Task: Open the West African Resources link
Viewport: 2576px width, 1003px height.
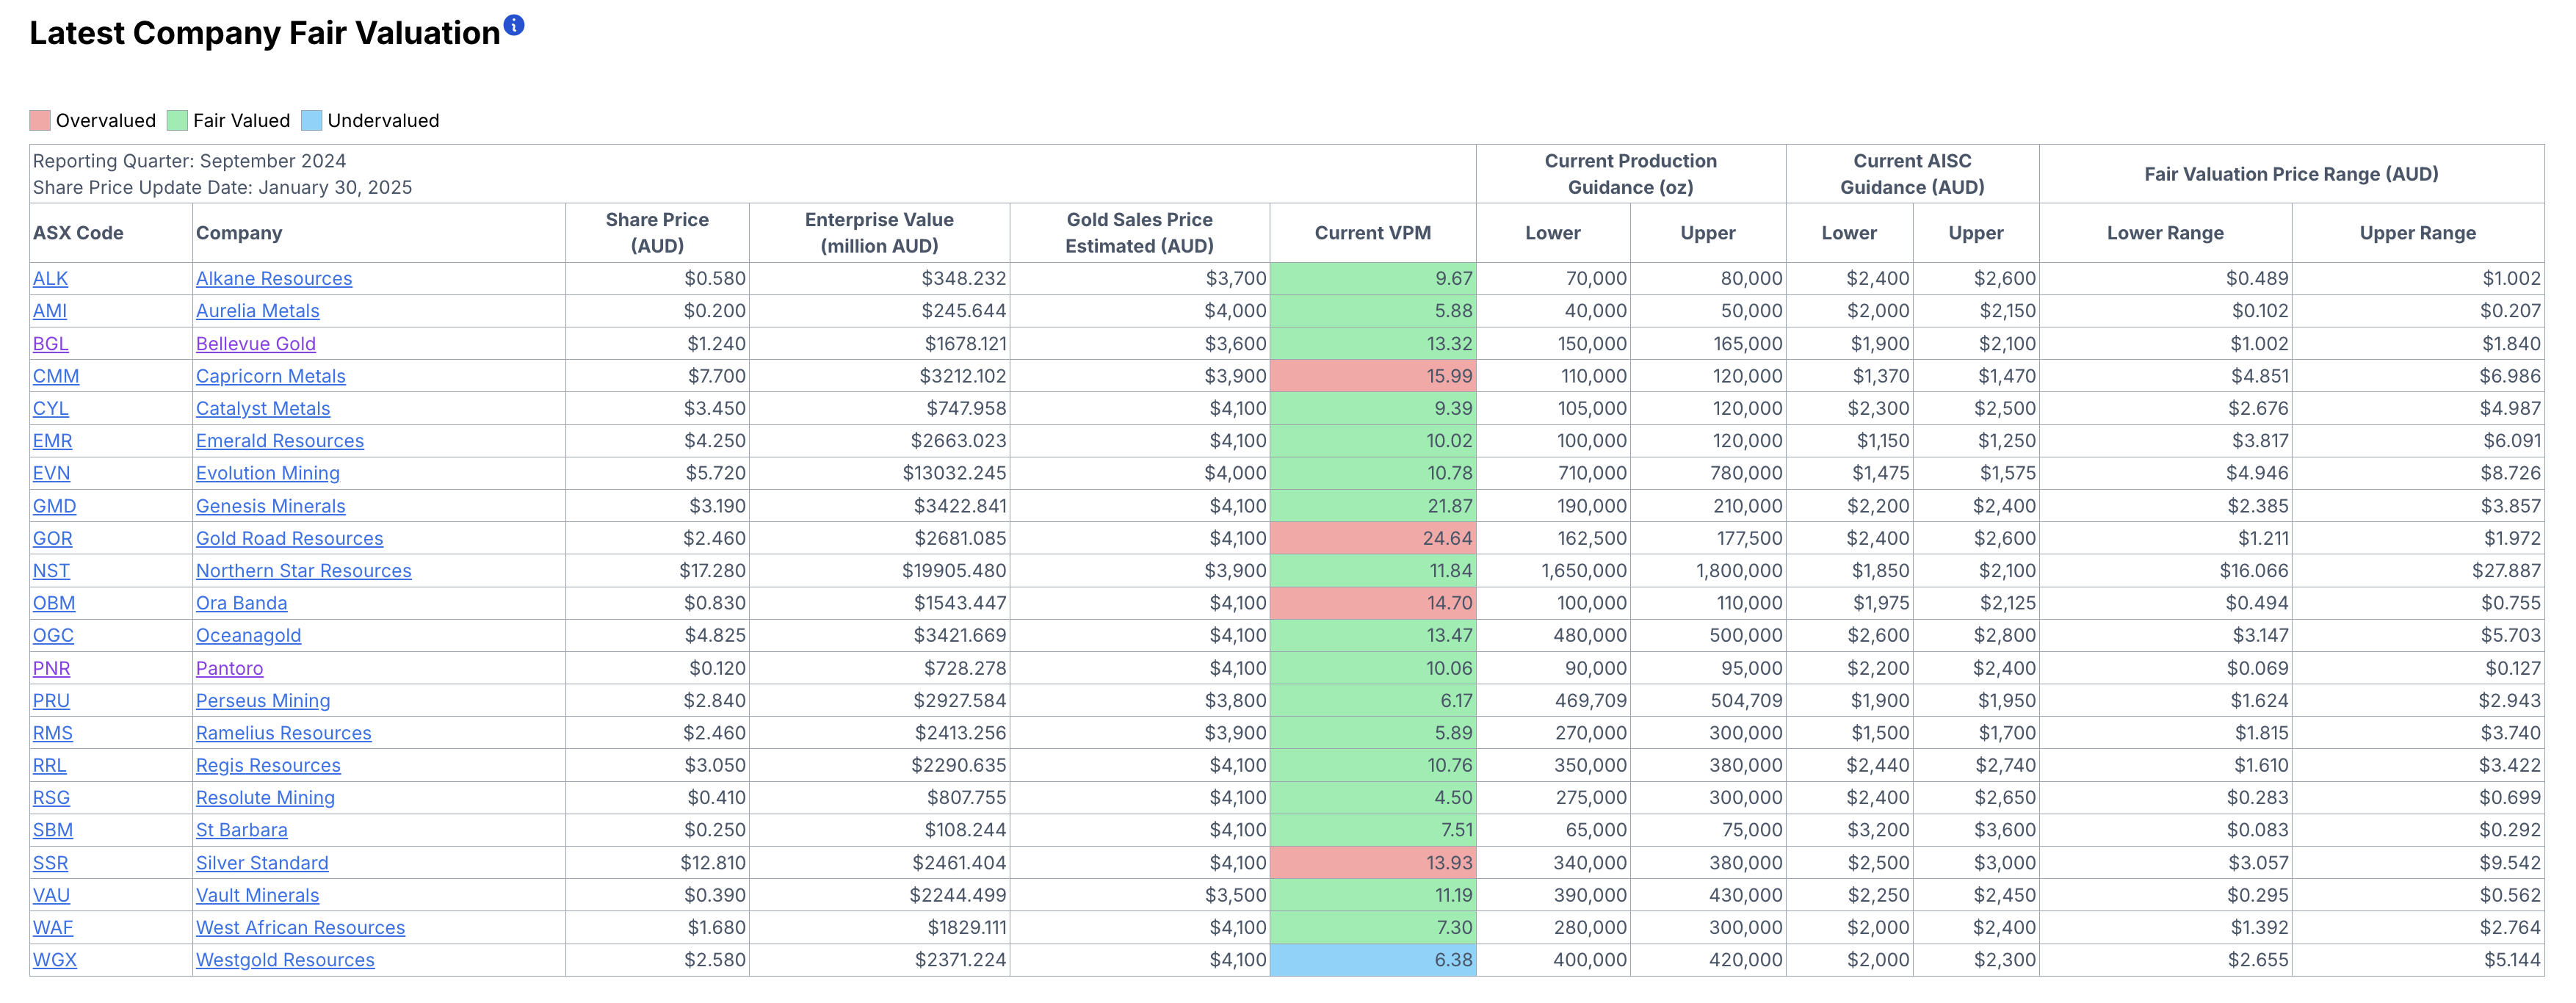Action: (x=301, y=928)
